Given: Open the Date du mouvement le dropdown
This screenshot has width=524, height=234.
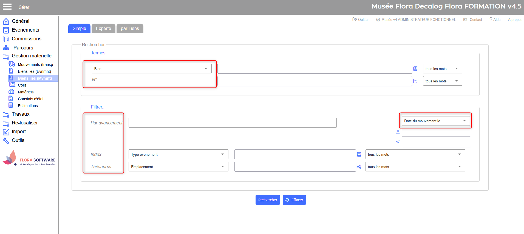Looking at the screenshot, I should (435, 121).
